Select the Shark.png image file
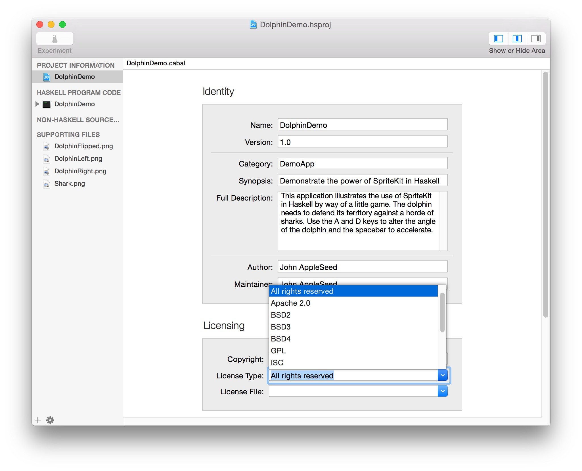The image size is (582, 471). [70, 184]
